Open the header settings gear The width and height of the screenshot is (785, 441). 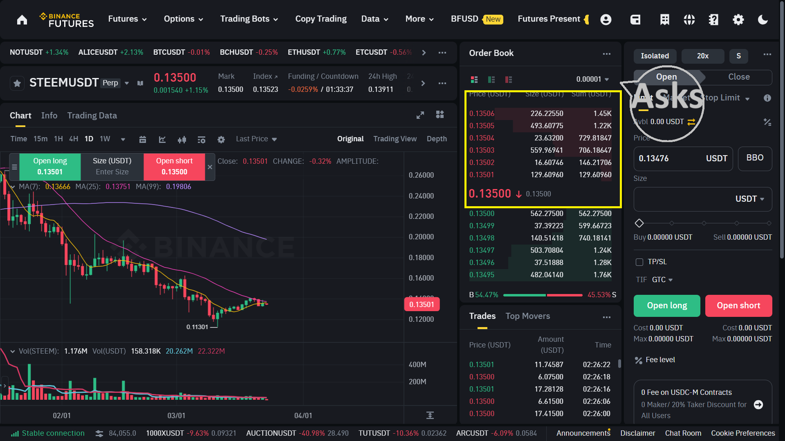pos(738,19)
